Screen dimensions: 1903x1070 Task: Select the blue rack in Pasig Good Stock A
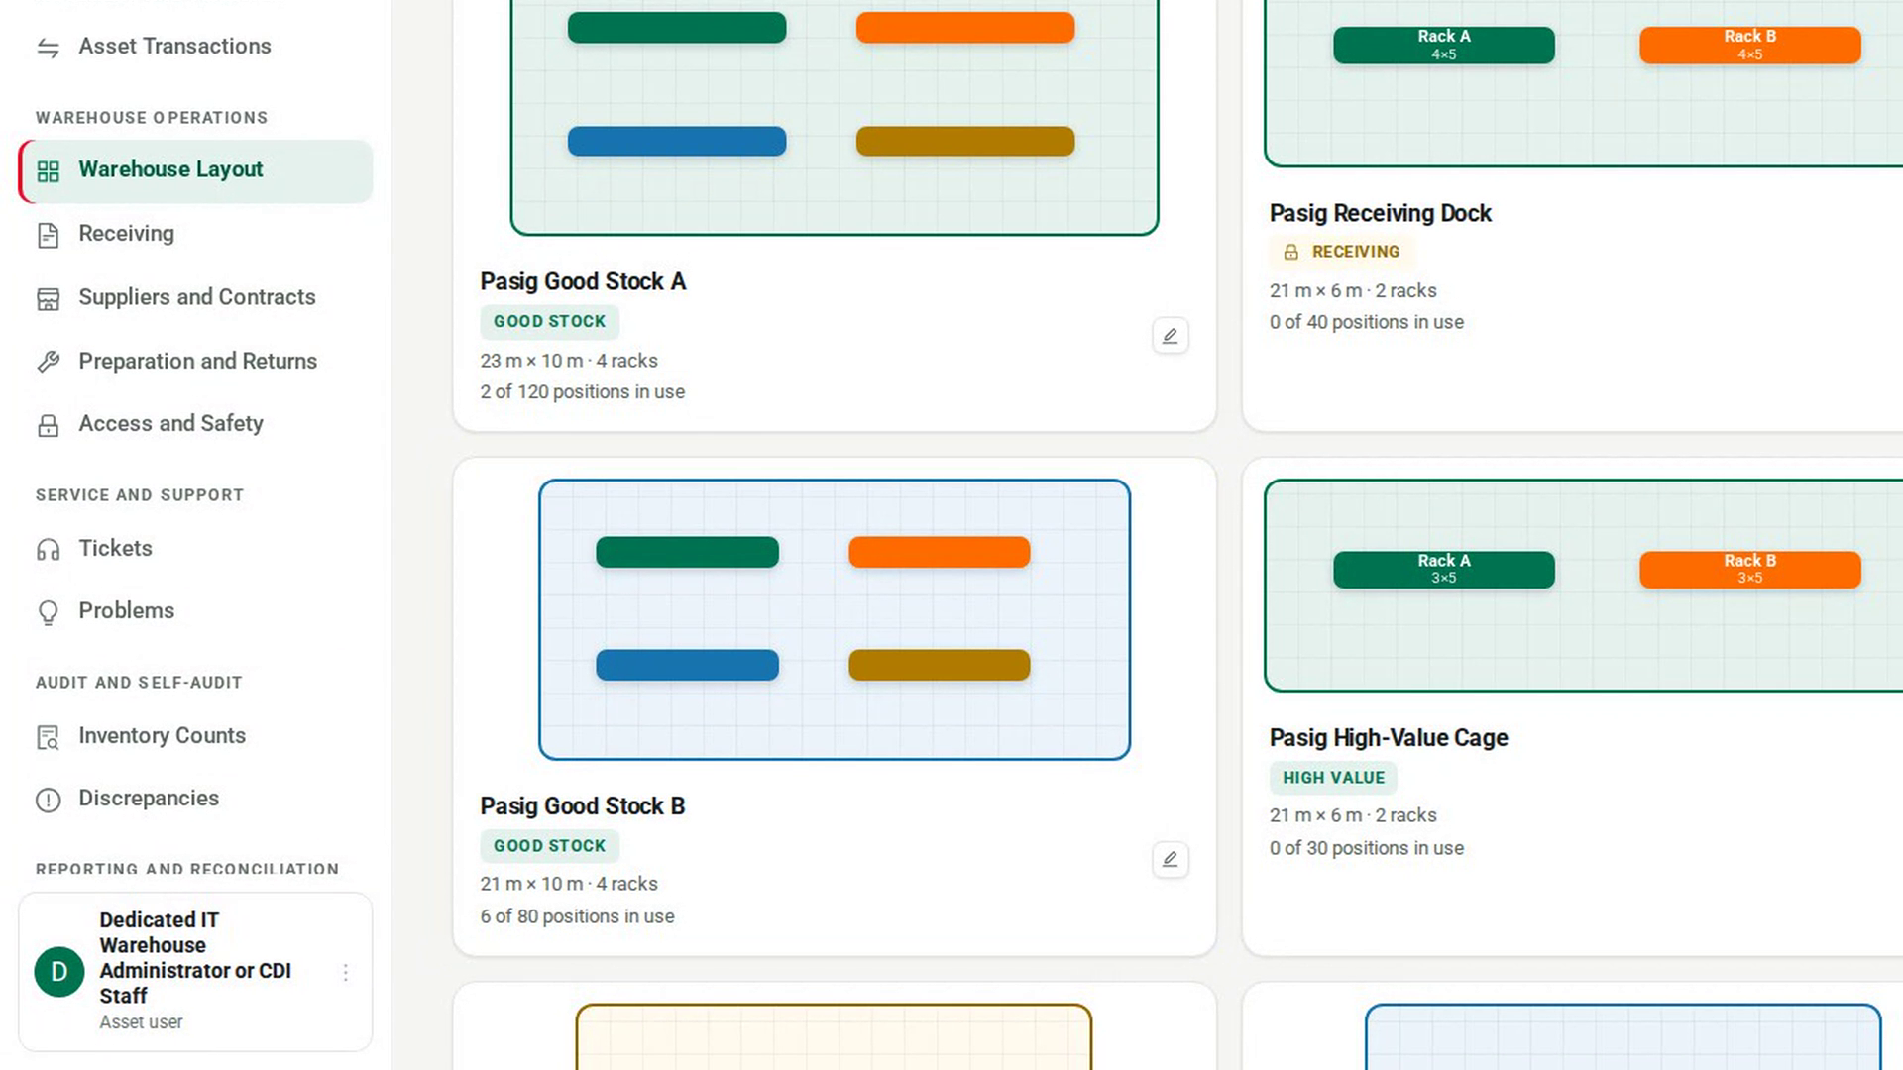[677, 142]
